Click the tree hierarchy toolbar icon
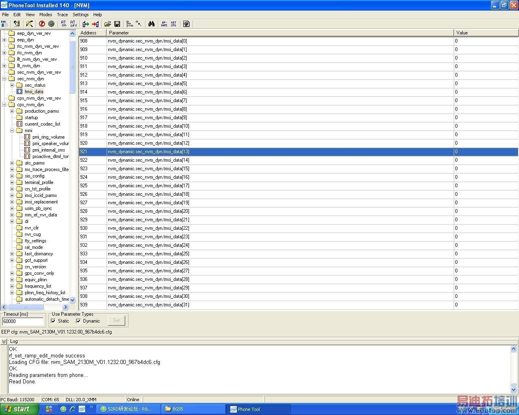Viewport: 519px width, 415px height. (129, 24)
